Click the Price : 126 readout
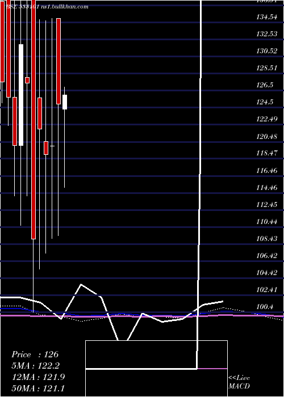This screenshot has height=397, width=284. 35,354
